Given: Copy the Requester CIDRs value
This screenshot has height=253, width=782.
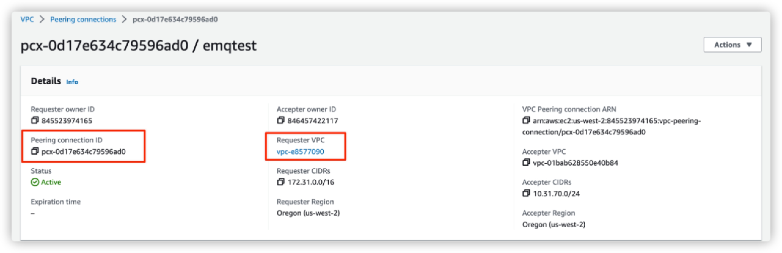Looking at the screenshot, I should pyautogui.click(x=280, y=182).
